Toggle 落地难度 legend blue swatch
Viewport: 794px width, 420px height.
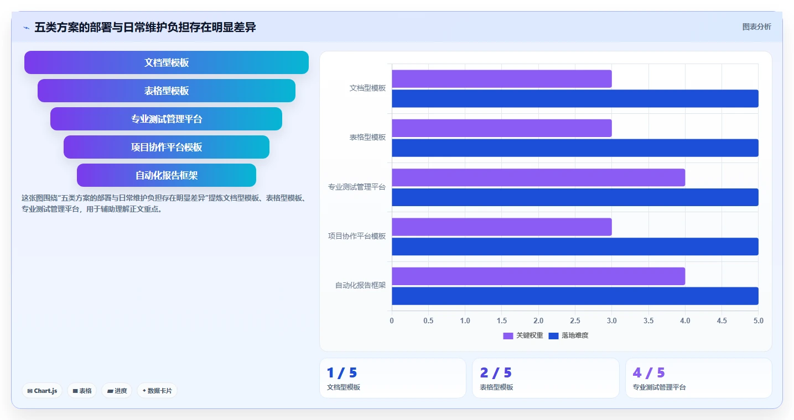coord(554,335)
